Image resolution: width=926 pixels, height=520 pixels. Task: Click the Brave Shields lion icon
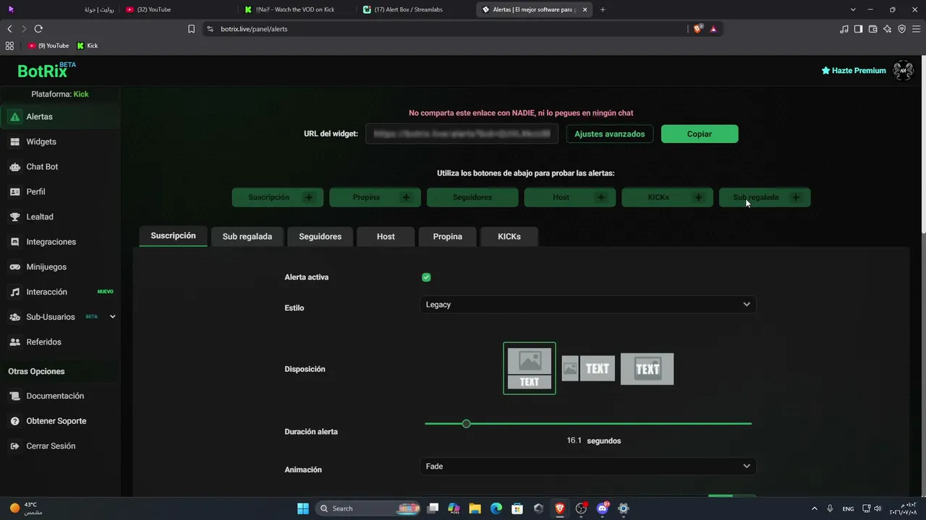point(698,29)
